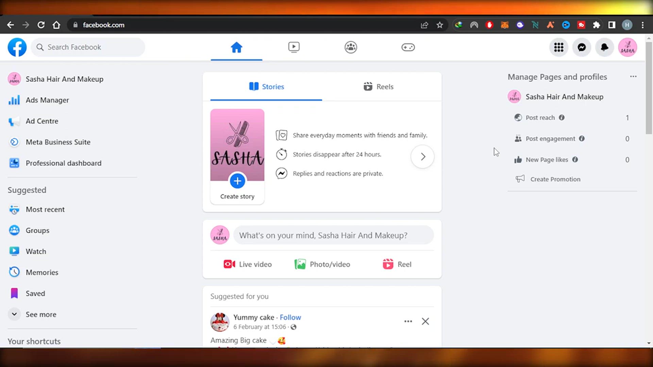
Task: Open Professional dashboard
Action: point(64,163)
